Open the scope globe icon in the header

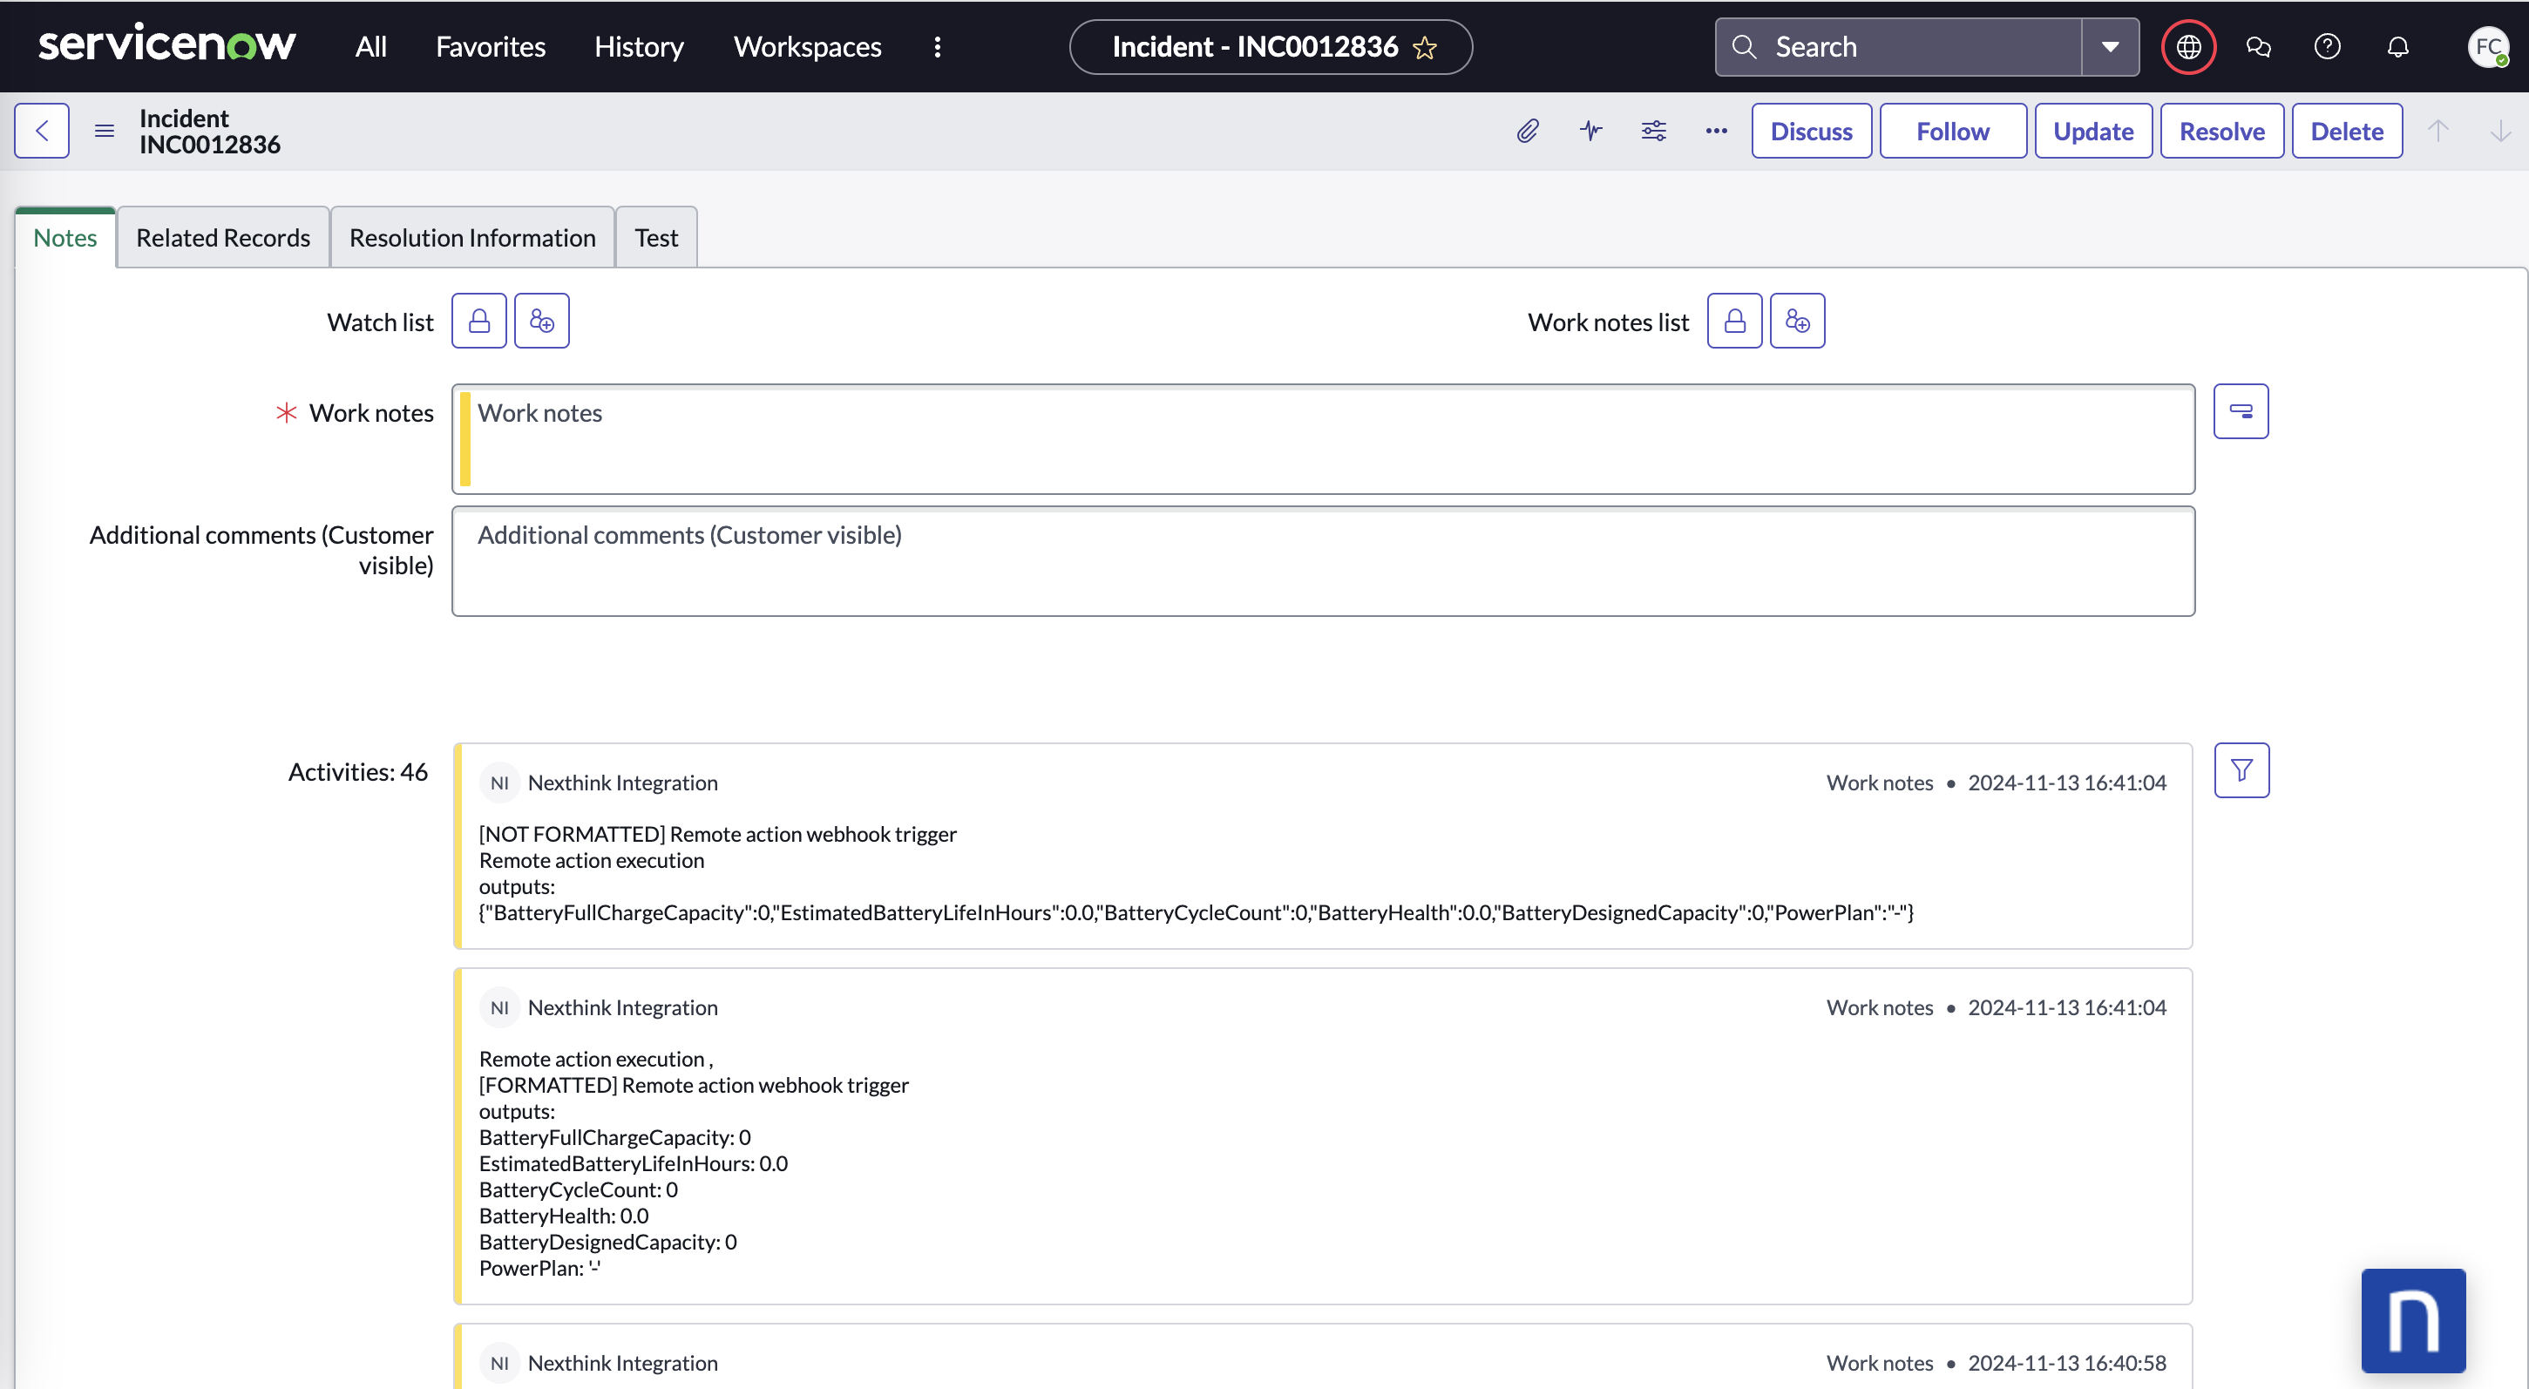click(x=2188, y=46)
